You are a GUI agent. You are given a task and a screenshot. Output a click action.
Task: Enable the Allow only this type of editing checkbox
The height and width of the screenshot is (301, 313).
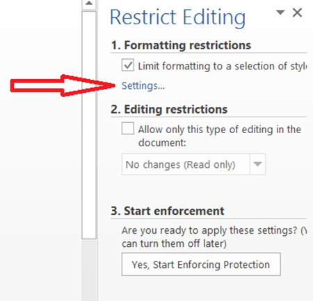click(128, 128)
